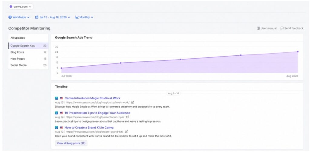
Task: Select New Pages in the sidebar
Action: (28, 59)
